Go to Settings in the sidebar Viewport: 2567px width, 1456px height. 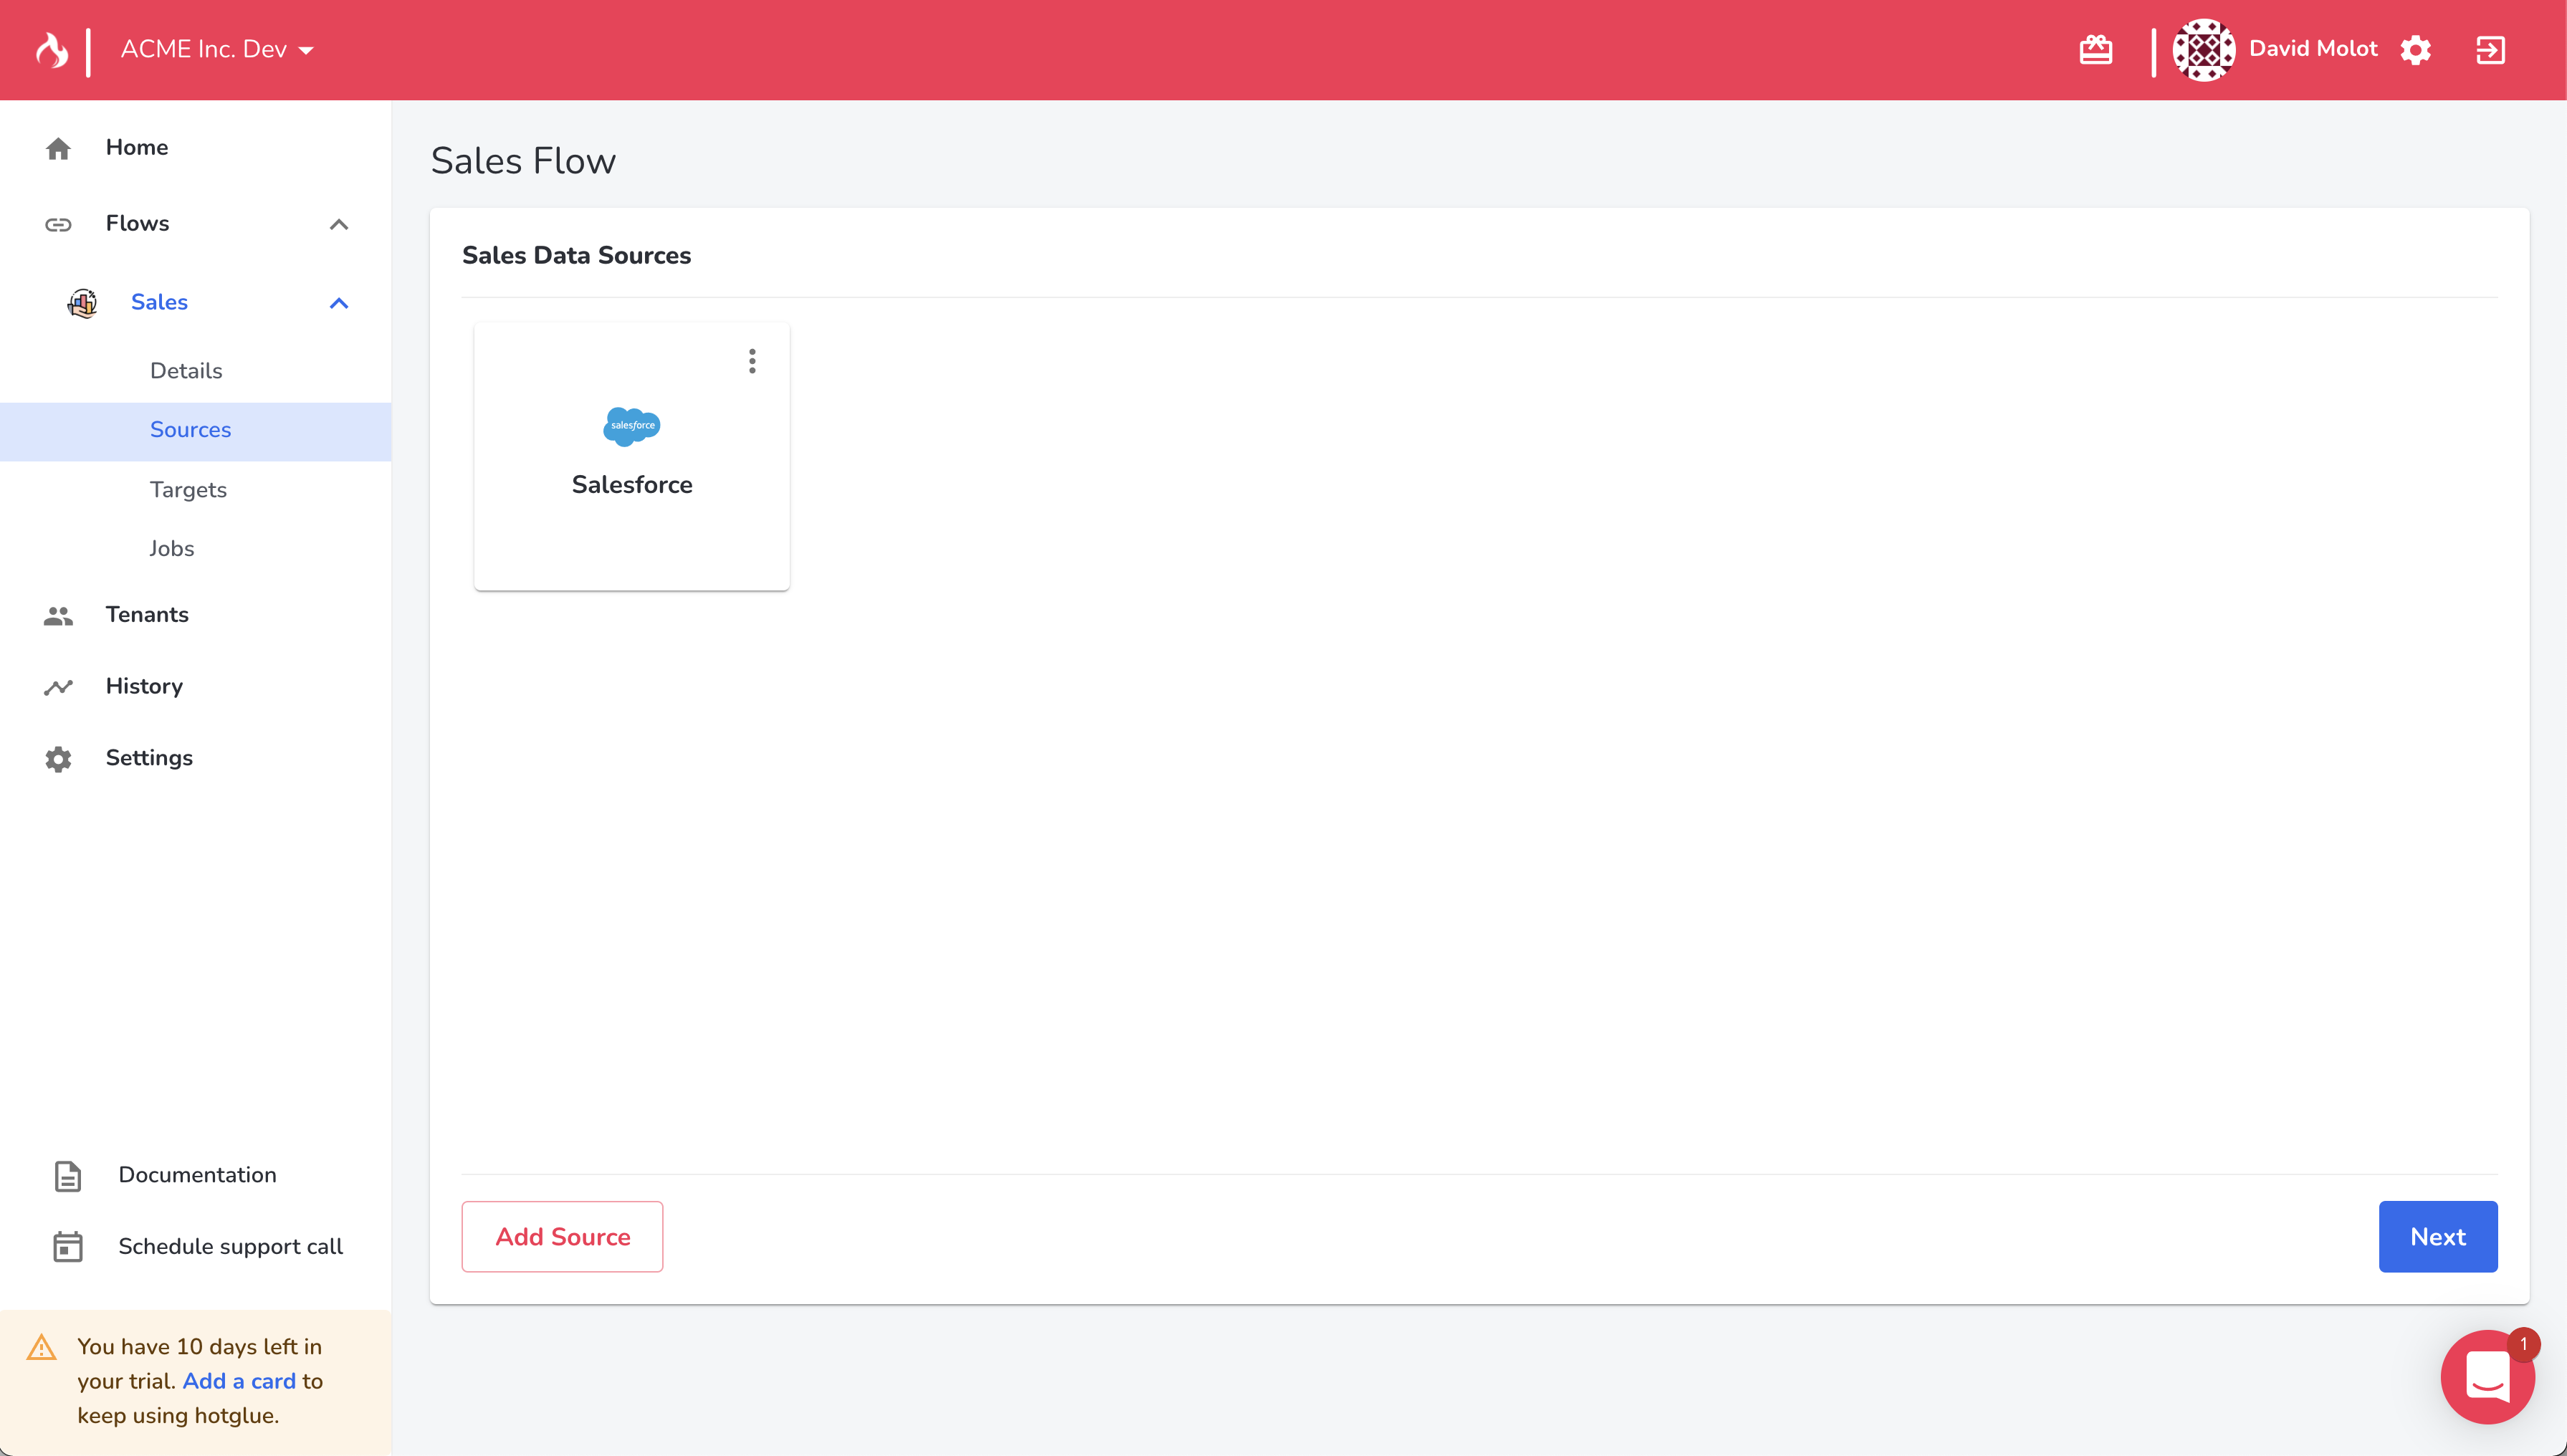click(149, 758)
